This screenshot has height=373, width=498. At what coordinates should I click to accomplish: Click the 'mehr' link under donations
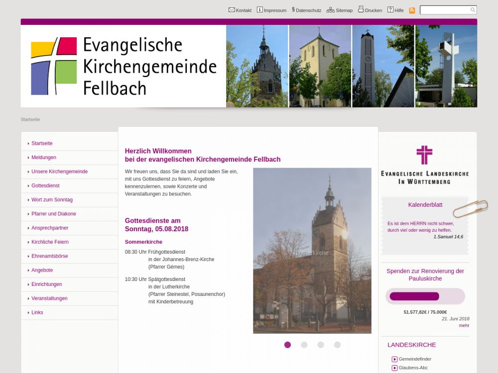464,325
